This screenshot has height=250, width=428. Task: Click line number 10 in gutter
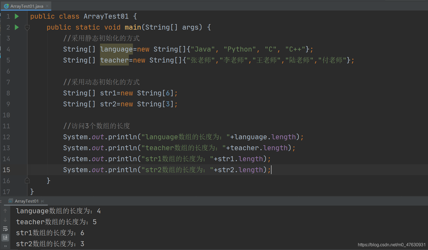pos(6,115)
